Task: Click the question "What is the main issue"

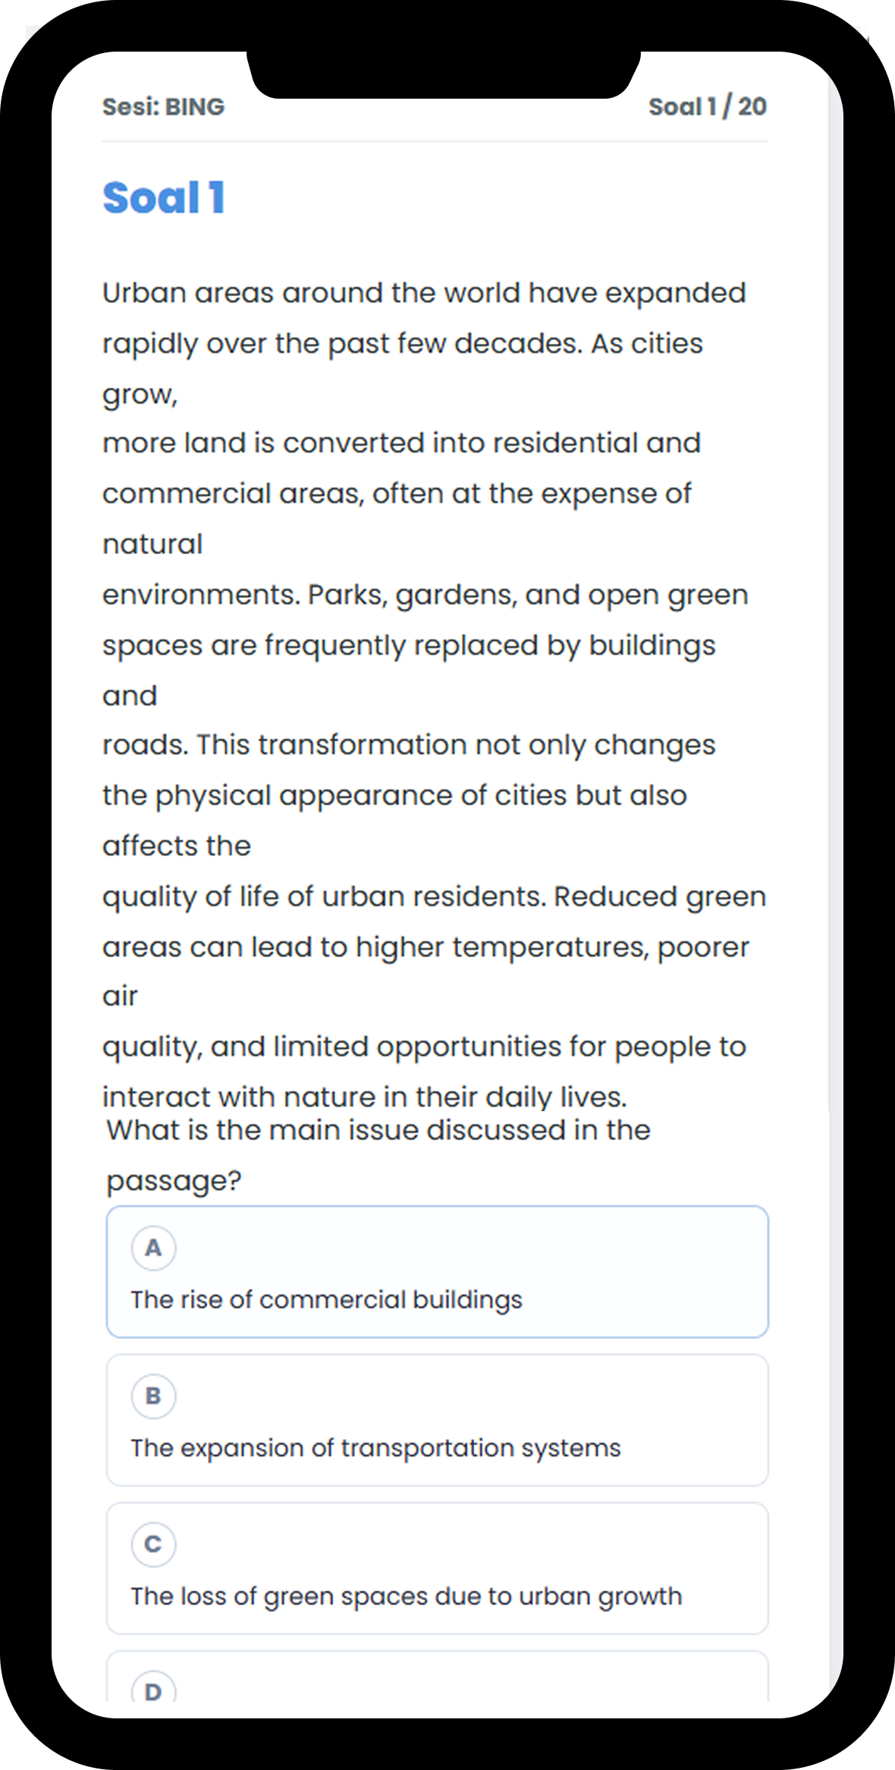Action: pos(378,1130)
